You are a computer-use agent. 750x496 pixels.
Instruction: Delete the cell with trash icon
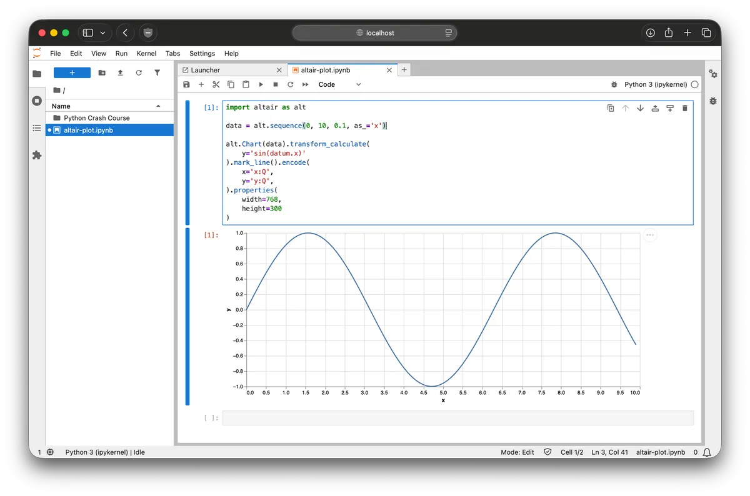pos(684,108)
